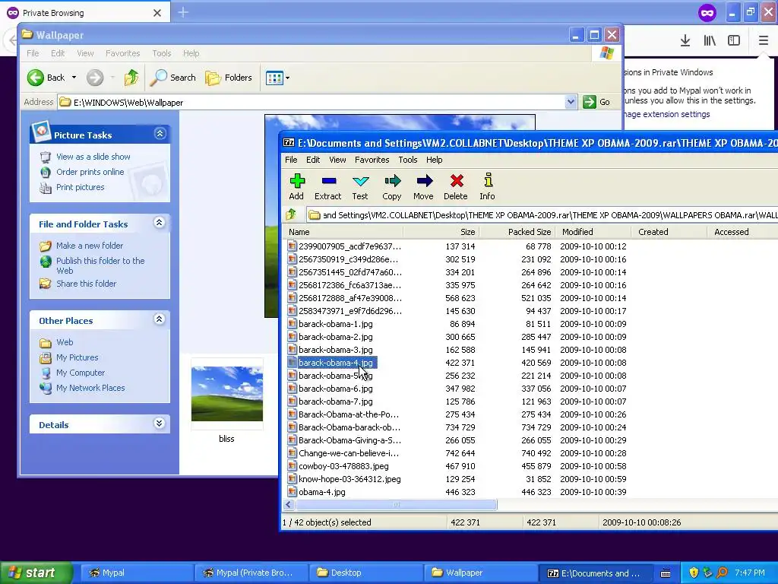Sort by Packed Size column header
Viewport: 778px width, 584px height.
[x=517, y=232]
